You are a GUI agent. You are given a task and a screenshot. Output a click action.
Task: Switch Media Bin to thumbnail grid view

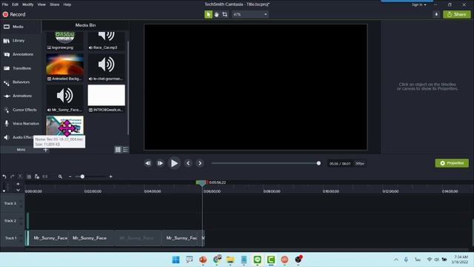(x=118, y=150)
